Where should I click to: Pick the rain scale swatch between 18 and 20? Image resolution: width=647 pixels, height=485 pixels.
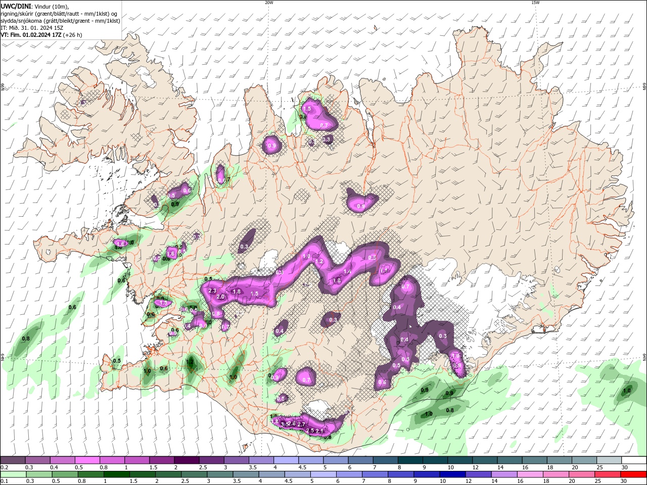(556, 474)
